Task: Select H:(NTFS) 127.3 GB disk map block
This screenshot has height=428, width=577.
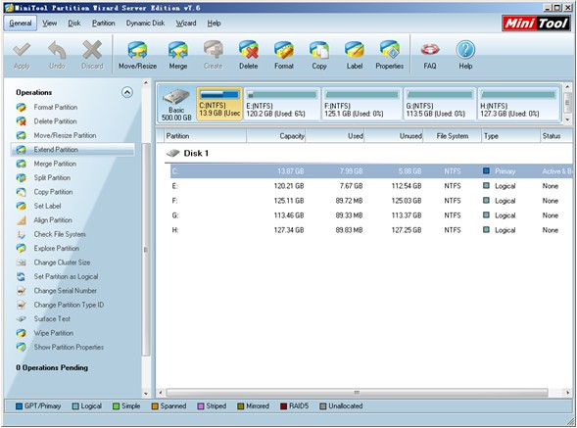Action: click(518, 104)
